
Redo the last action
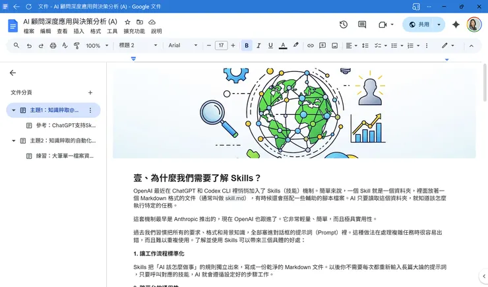pos(41,46)
